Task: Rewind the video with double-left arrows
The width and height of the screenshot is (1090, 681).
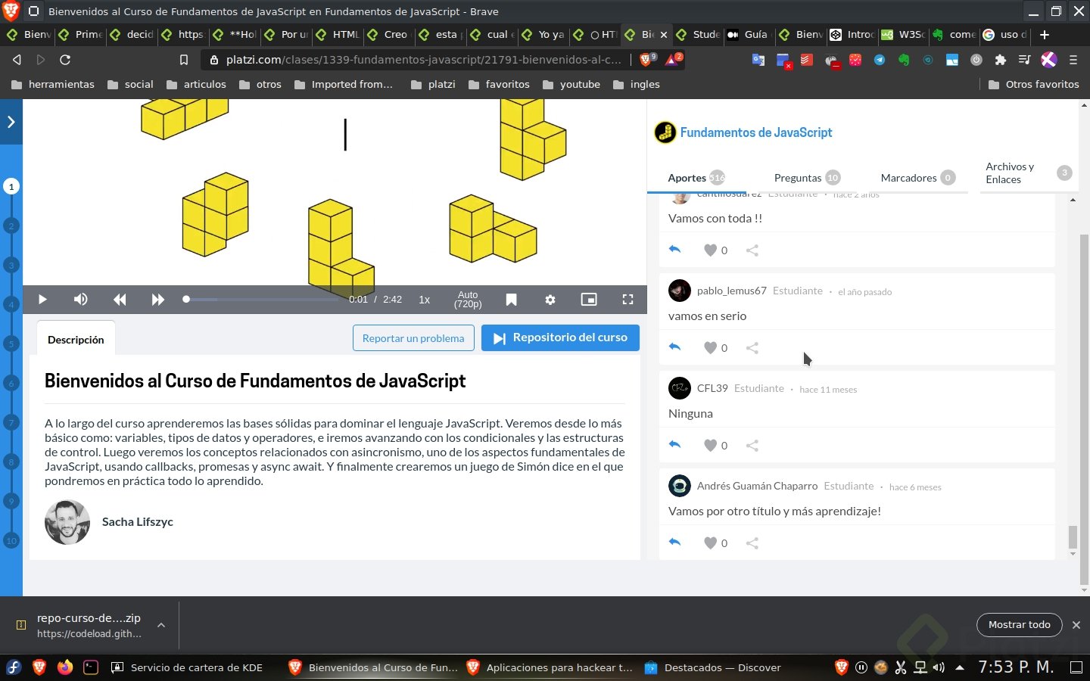Action: pos(120,300)
